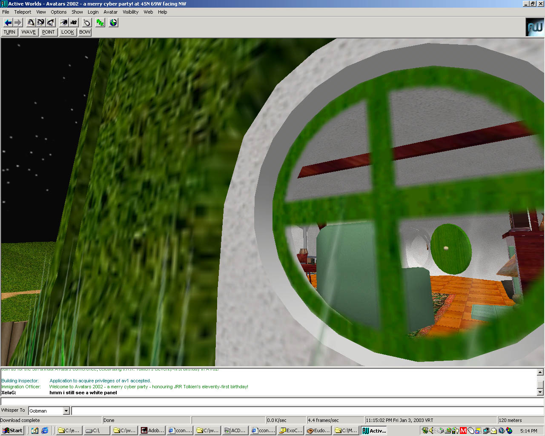Switch to first person eye view
This screenshot has height=436, width=545.
(64, 23)
